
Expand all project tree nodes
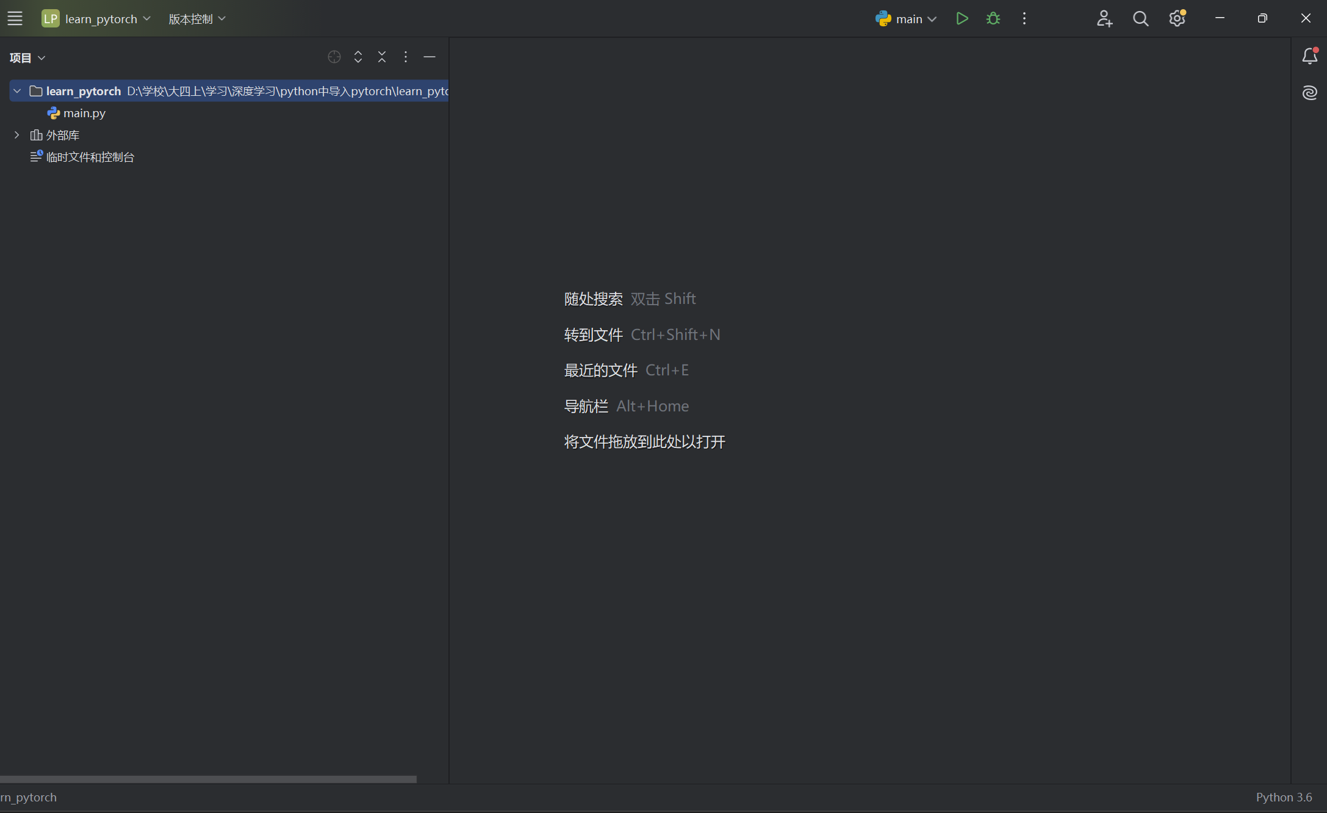coord(358,57)
